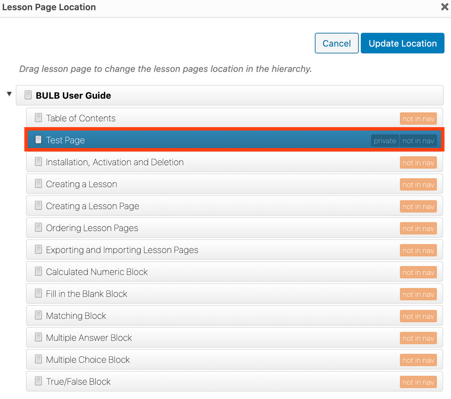The width and height of the screenshot is (451, 399).
Task: Select the True/False Block row
Action: pyautogui.click(x=234, y=381)
